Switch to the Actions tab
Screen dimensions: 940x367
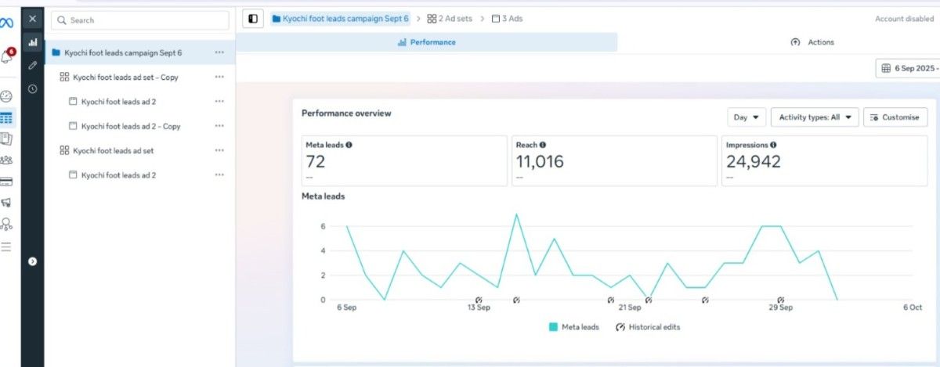pyautogui.click(x=813, y=42)
